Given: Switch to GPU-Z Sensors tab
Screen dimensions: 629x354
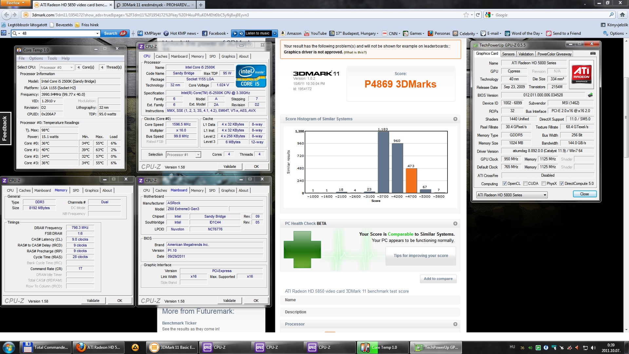Looking at the screenshot, I should 508,54.
